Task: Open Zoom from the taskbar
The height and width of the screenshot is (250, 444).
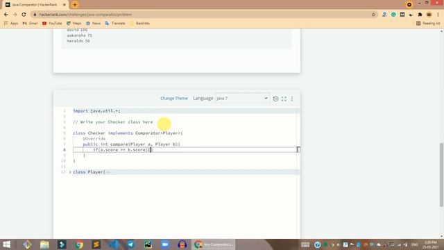Action: [x=165, y=244]
